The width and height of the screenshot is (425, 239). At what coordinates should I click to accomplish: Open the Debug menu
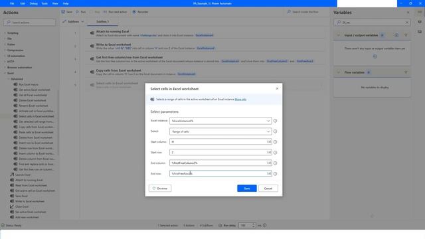(34, 3)
